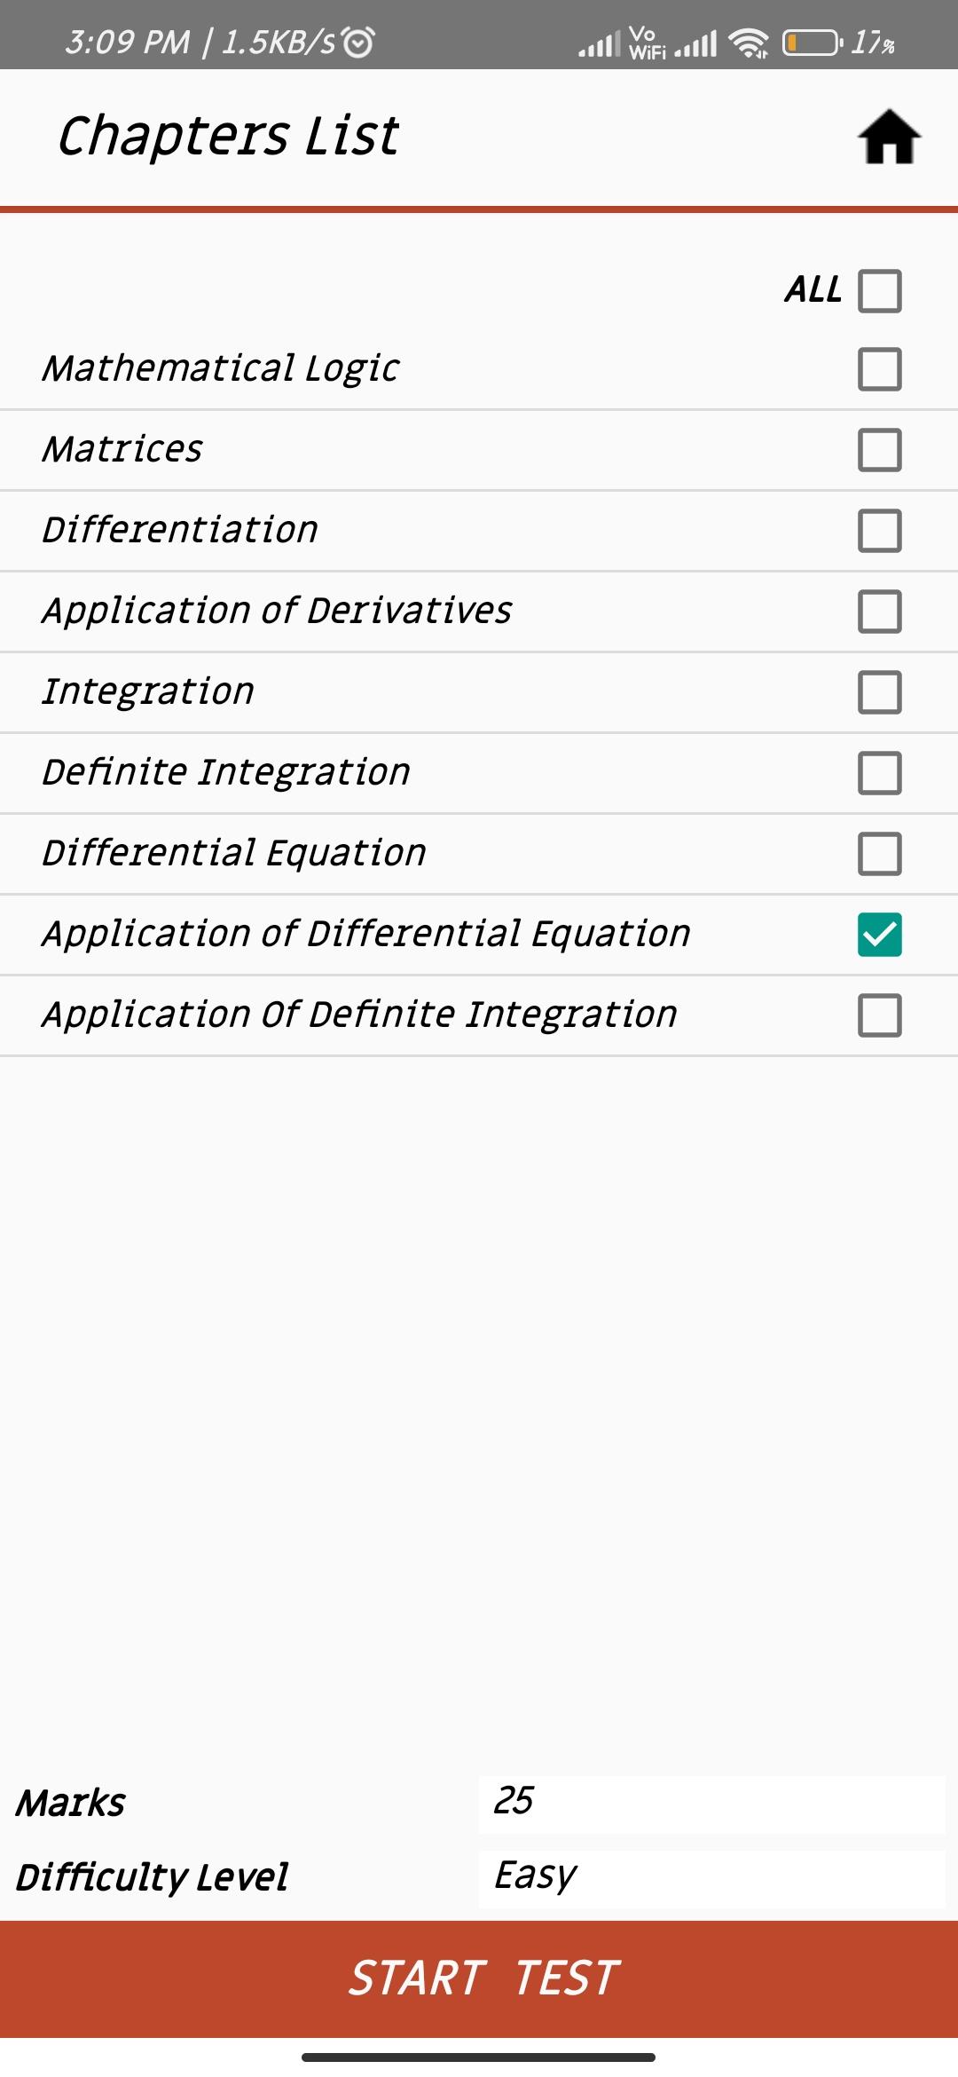Enable the Differentiation chapter checkbox

[880, 531]
